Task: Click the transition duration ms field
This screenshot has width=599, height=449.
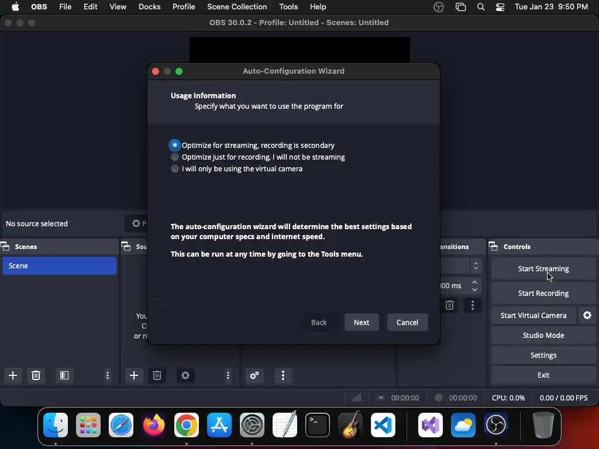Action: [455, 285]
